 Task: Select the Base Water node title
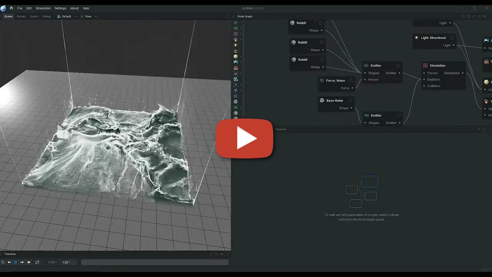(335, 100)
